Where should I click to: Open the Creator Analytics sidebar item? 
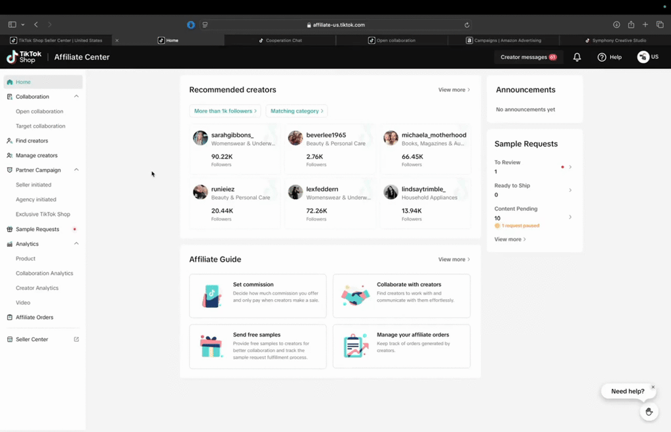click(x=37, y=288)
